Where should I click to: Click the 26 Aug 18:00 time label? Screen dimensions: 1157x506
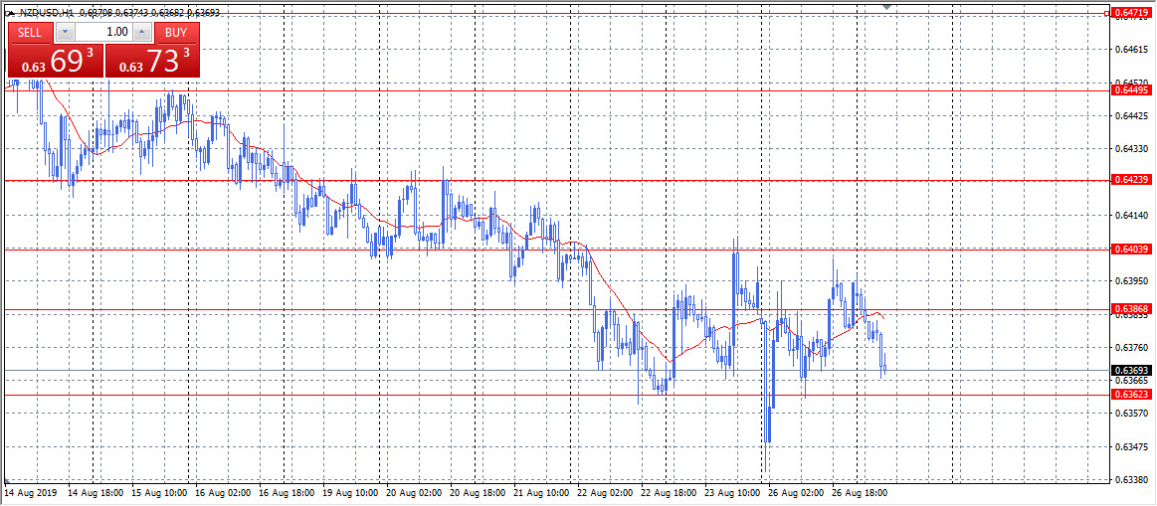coord(860,492)
